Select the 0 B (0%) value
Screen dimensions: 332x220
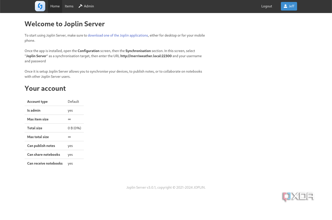(74, 128)
